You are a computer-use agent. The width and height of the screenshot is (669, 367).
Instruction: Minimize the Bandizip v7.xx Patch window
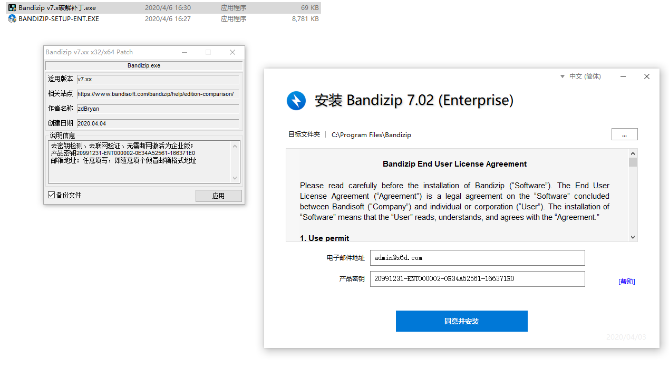184,52
